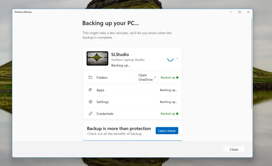Maximize the Windows Backup window

(x=239, y=12)
